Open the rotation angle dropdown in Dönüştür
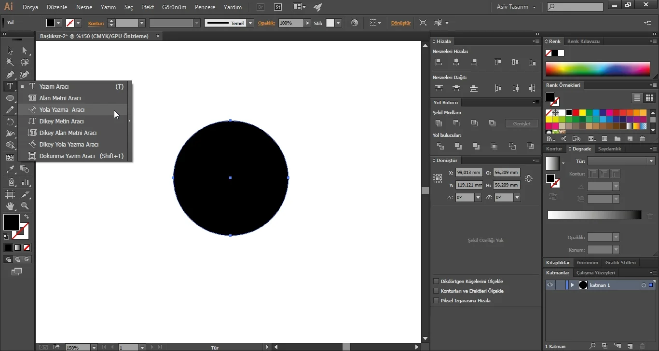 click(478, 197)
